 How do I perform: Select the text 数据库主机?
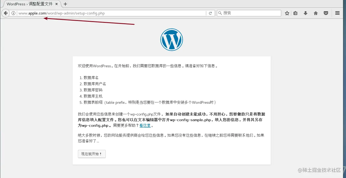[x=93, y=96]
